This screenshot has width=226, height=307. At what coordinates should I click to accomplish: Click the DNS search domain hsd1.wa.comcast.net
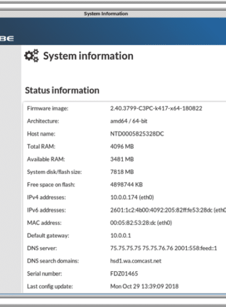pos(136,261)
